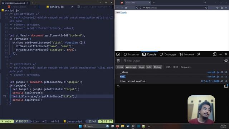Click the main git branch status segment
The width and height of the screenshot is (229, 129).
pyautogui.click(x=7, y=121)
